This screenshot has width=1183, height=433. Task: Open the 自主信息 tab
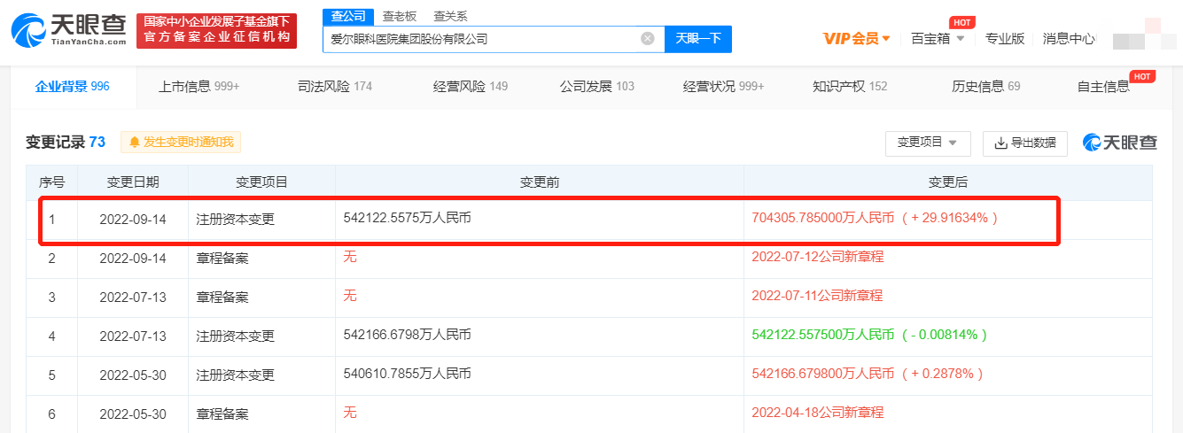point(1103,87)
